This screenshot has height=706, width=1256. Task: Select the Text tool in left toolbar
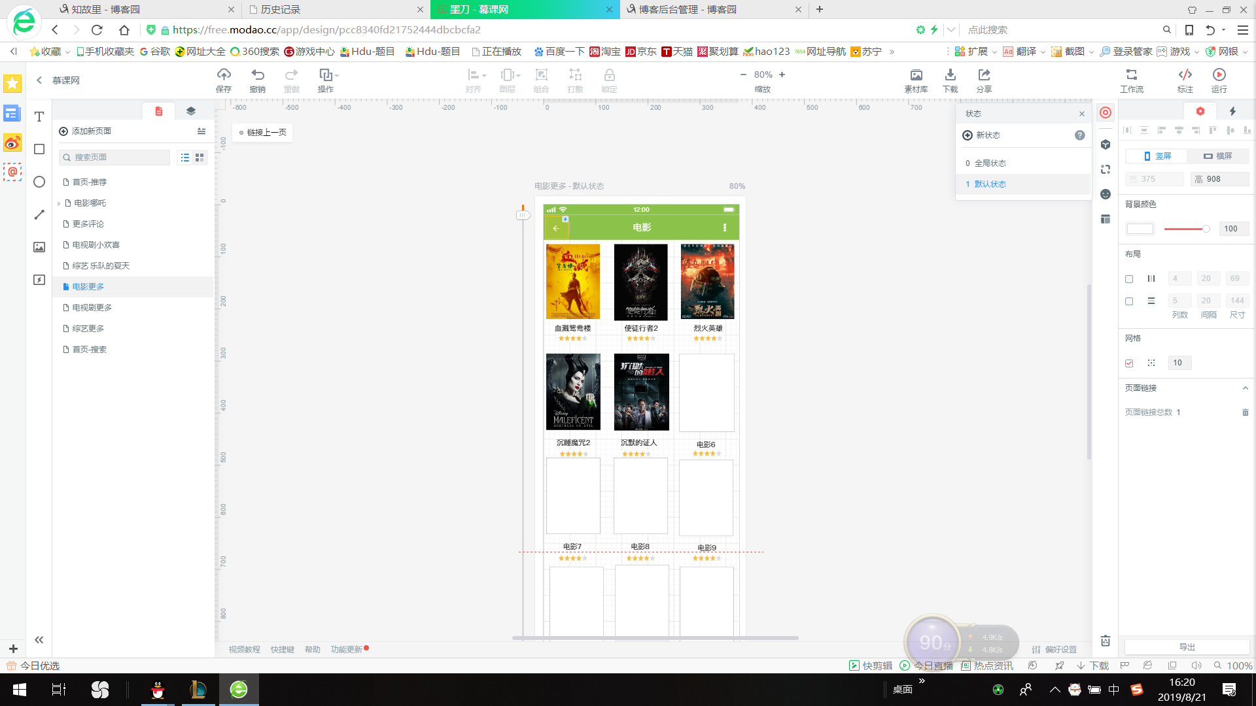pos(39,117)
